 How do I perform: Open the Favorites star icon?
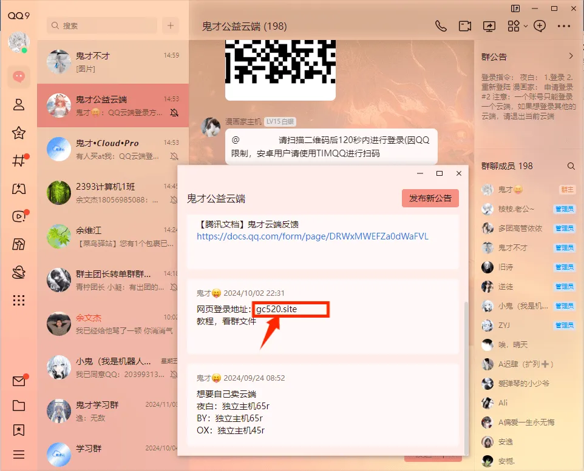(x=18, y=133)
